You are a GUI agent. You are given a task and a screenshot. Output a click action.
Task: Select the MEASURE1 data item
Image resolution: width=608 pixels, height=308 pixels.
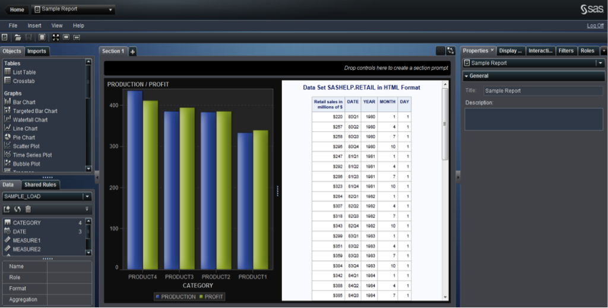click(x=43, y=240)
